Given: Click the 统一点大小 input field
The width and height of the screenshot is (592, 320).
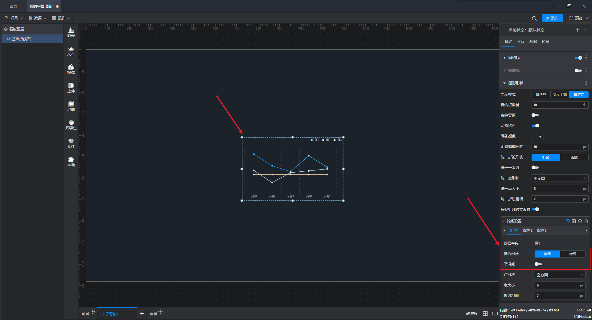Looking at the screenshot, I should click(x=560, y=189).
